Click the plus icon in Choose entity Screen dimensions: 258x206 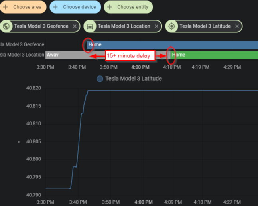click(x=109, y=7)
